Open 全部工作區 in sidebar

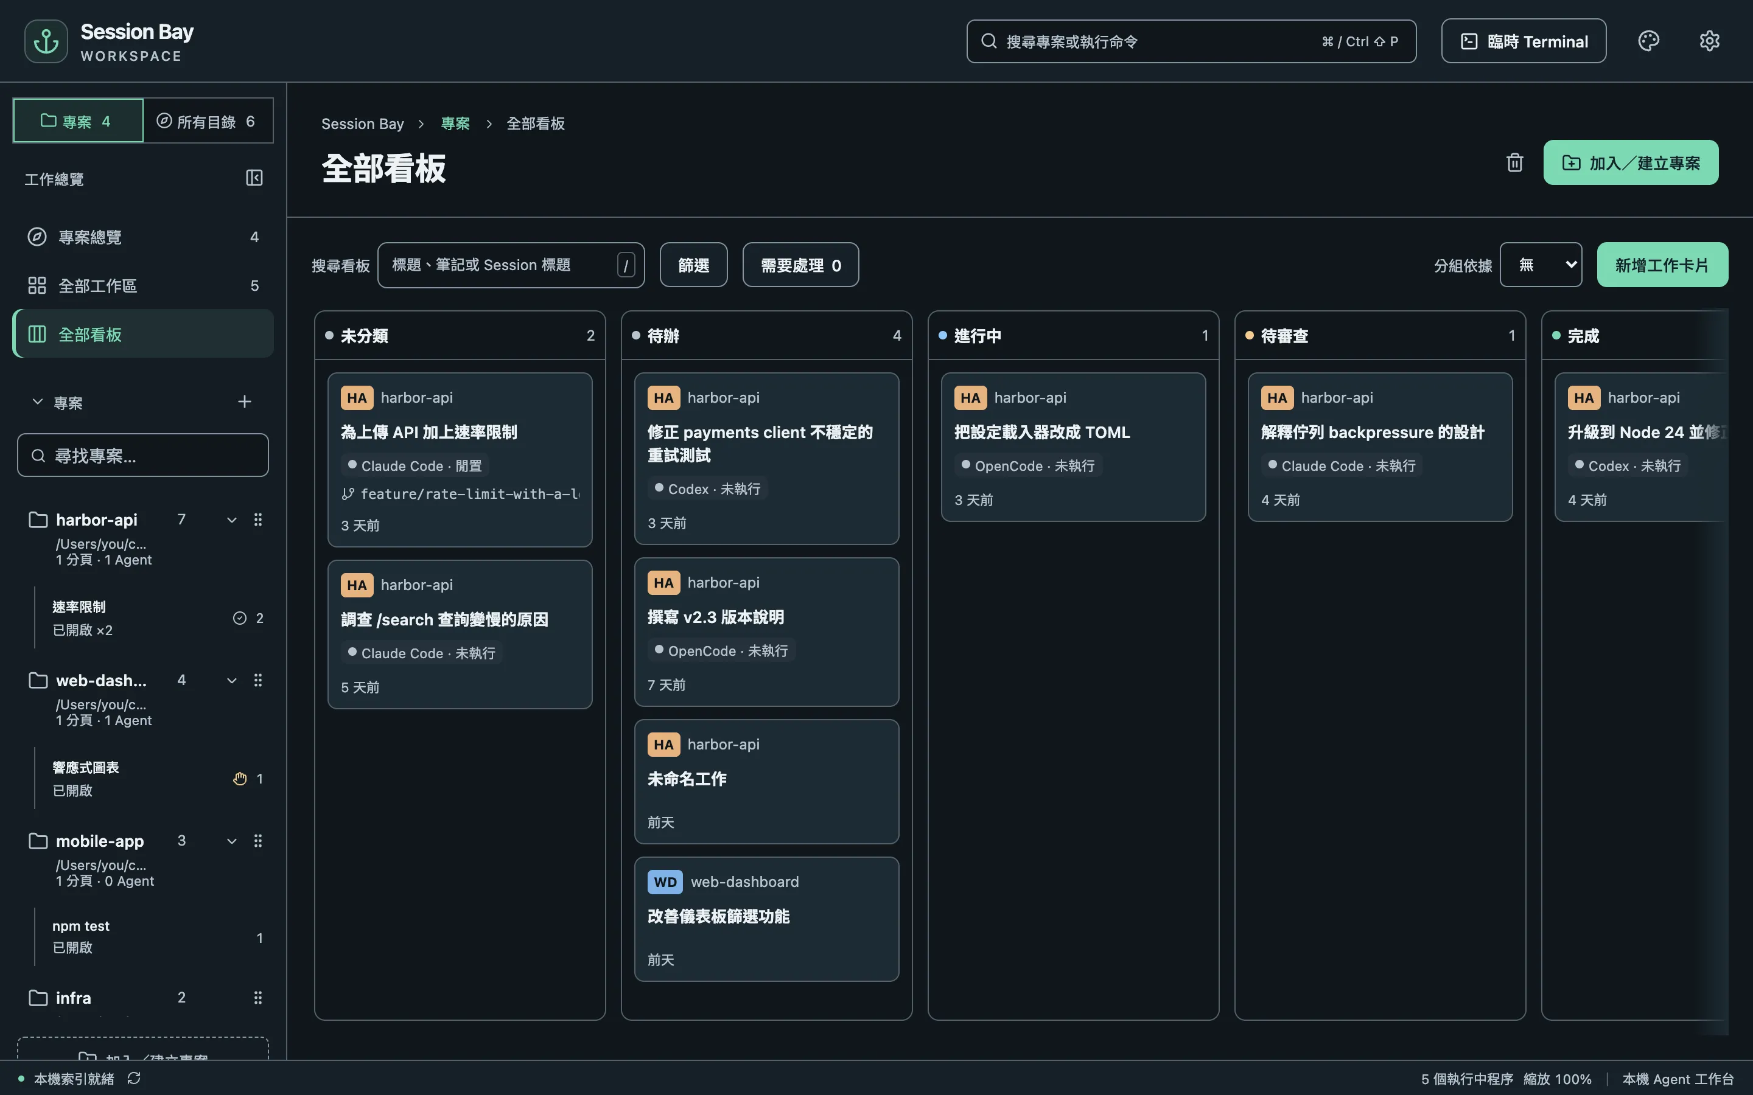(x=142, y=285)
